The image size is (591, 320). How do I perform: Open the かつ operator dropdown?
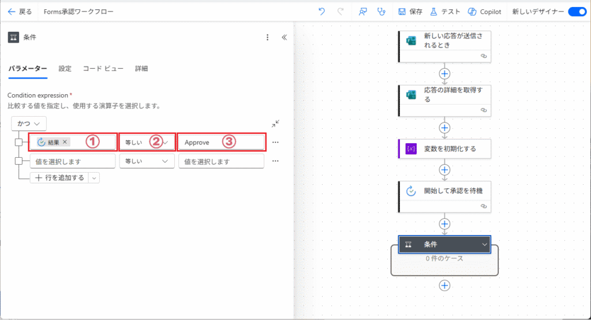29,124
